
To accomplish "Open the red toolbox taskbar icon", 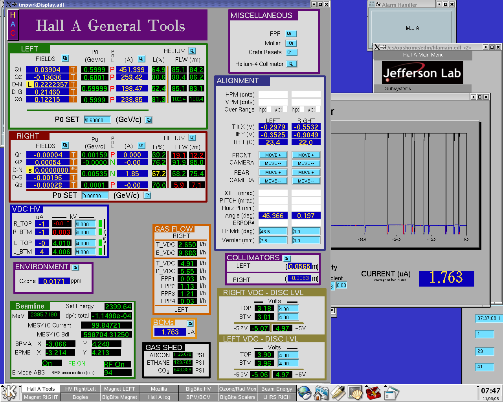I will [373, 393].
